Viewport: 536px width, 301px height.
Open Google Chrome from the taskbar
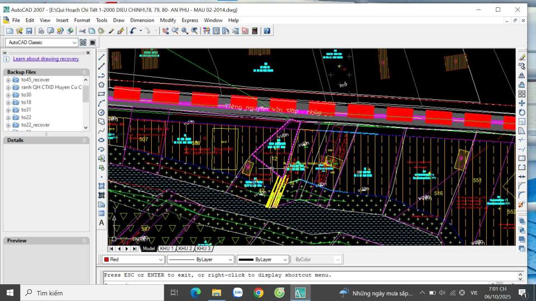pos(259,293)
